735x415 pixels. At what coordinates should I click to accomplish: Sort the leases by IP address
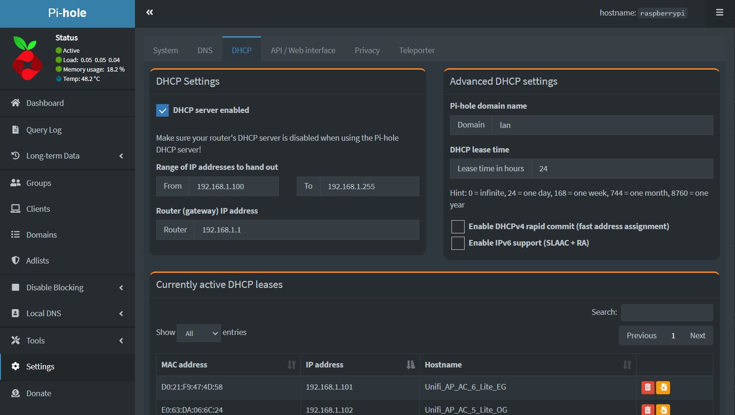tap(360, 365)
